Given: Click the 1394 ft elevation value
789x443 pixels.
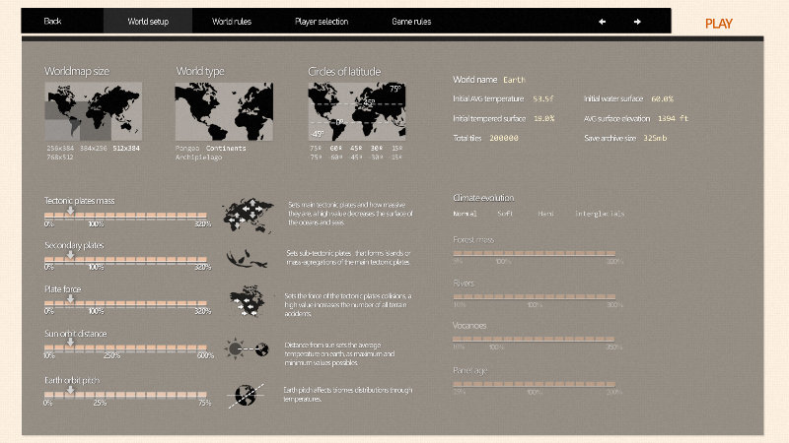Looking at the screenshot, I should pos(673,118).
